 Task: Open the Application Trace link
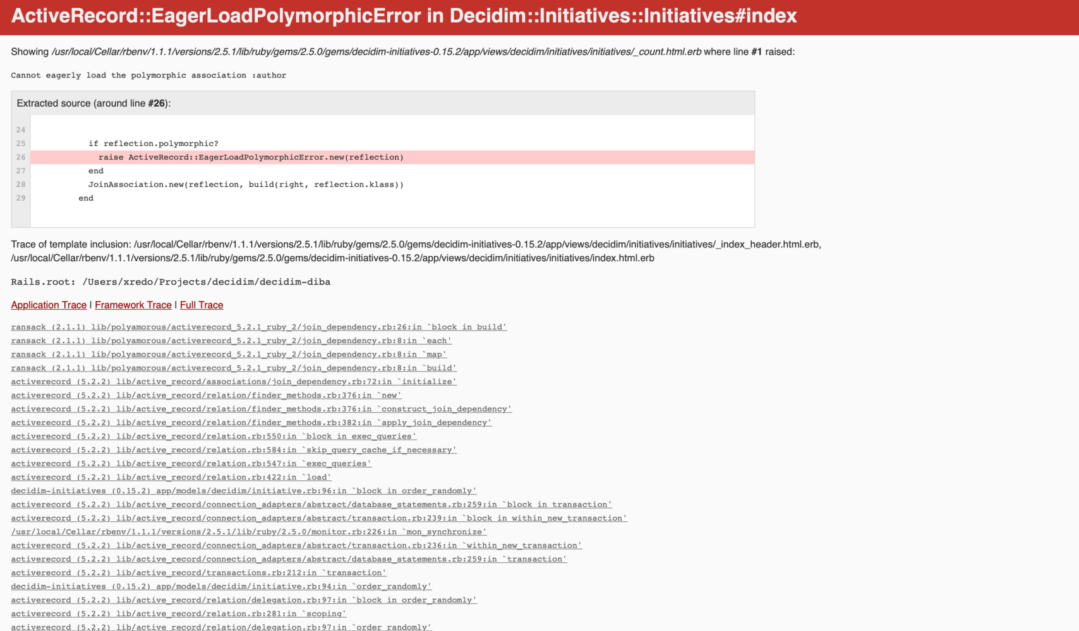(49, 305)
